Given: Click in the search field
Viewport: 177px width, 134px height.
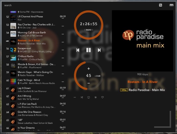Looking at the screenshot, I should pos(28,5).
